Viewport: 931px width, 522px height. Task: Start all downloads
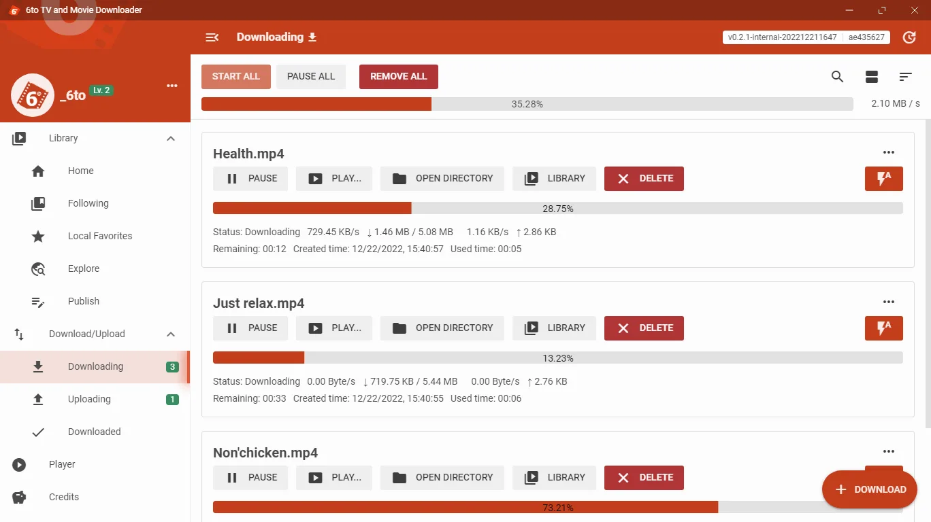coord(236,77)
